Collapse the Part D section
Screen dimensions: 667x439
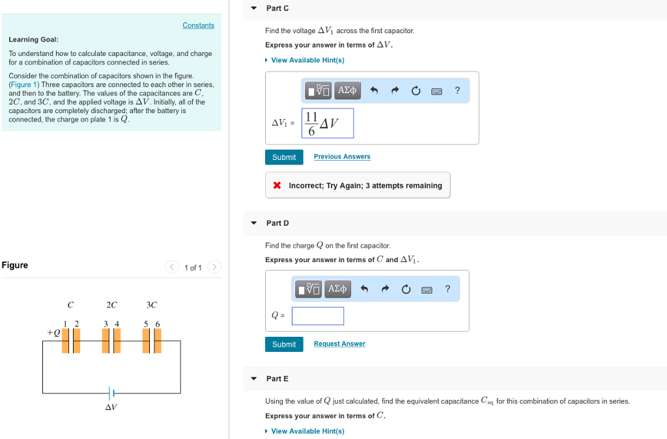(x=254, y=223)
